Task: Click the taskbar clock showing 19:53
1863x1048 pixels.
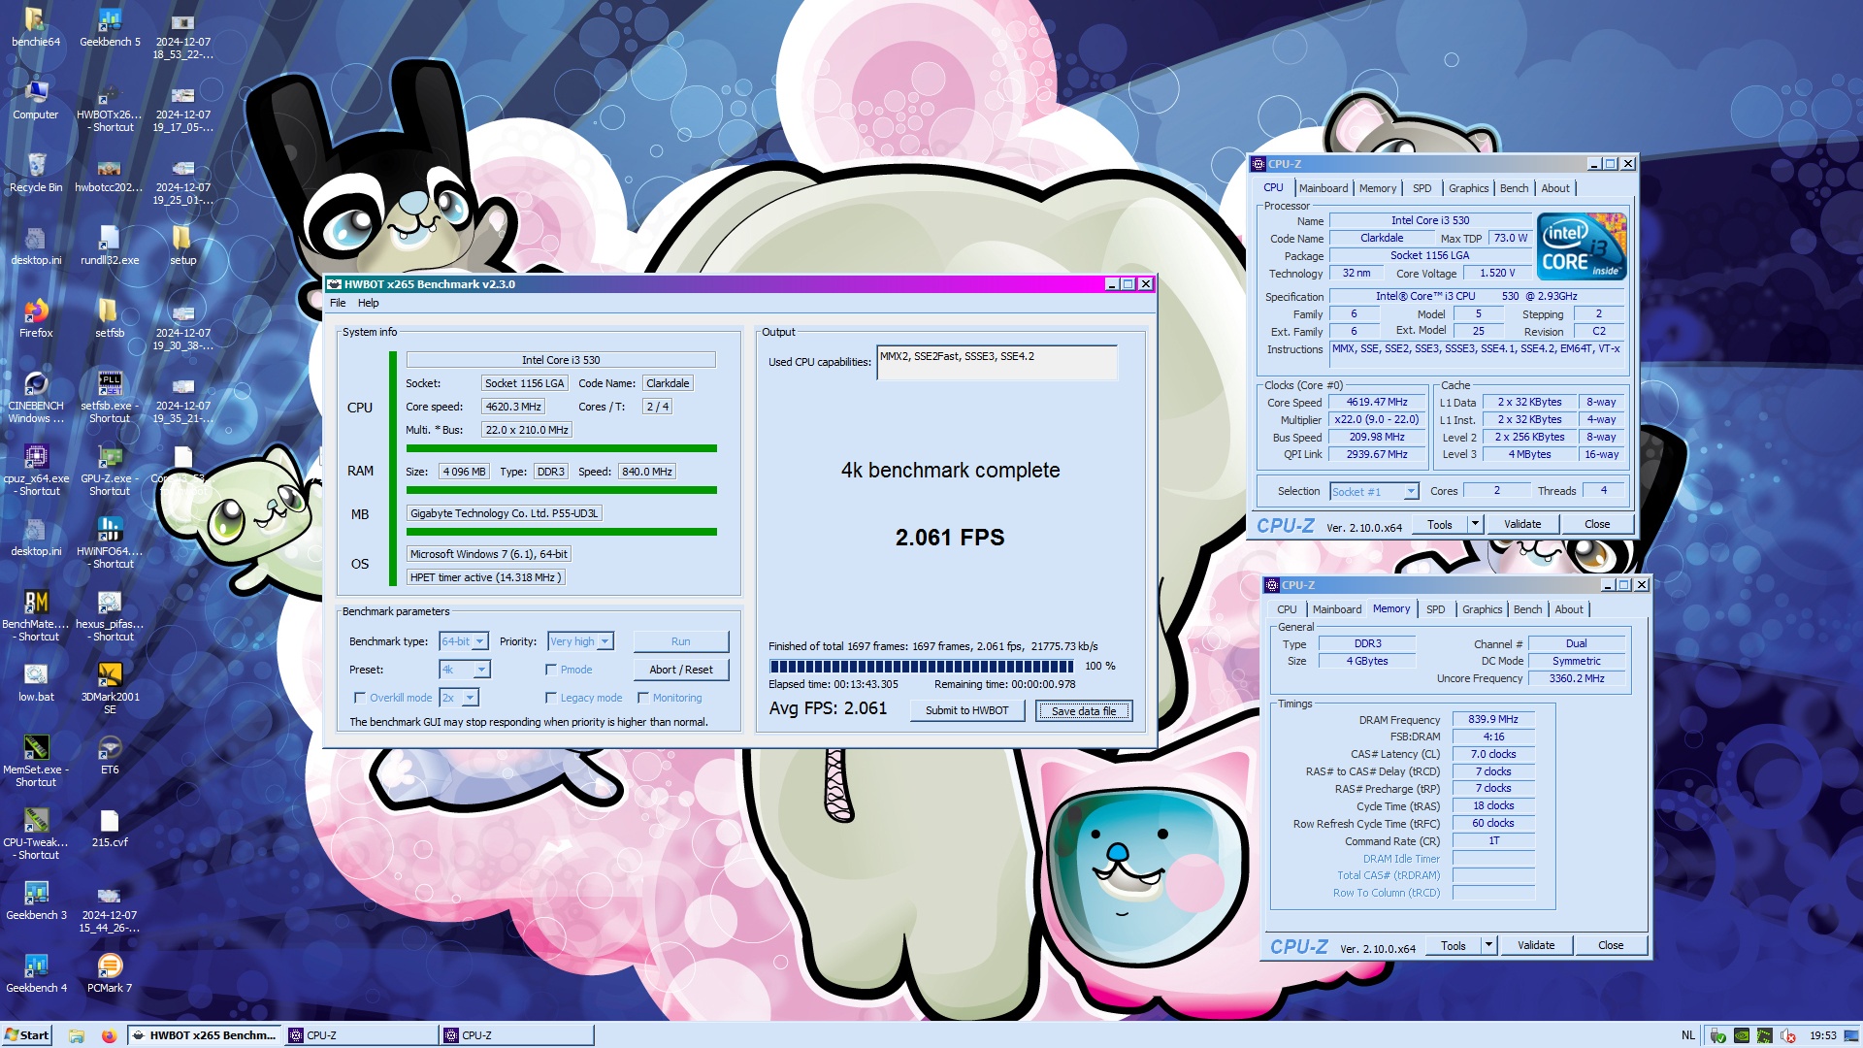Action: (x=1823, y=1035)
